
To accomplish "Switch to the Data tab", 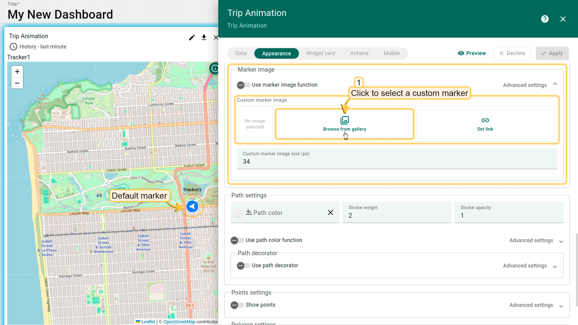I will (x=241, y=53).
